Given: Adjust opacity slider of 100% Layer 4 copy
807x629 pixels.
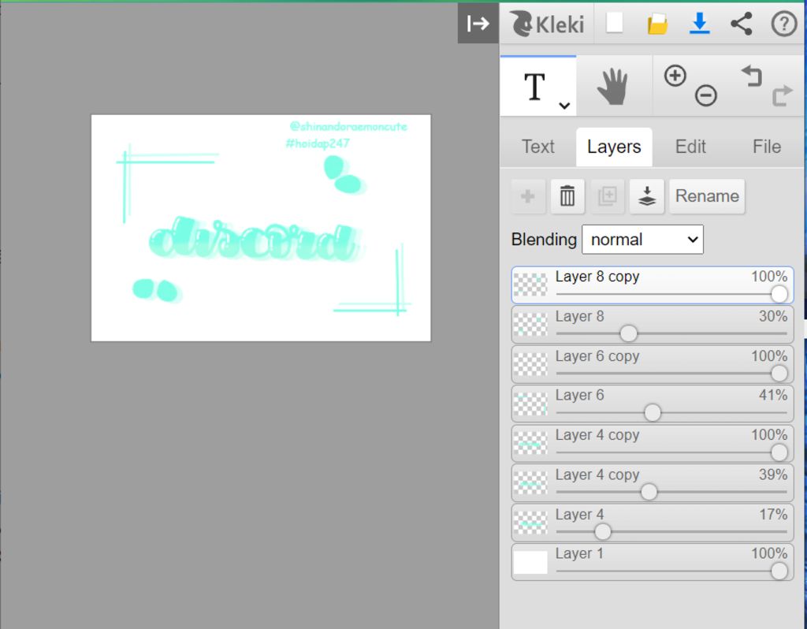Looking at the screenshot, I should pyautogui.click(x=671, y=452).
